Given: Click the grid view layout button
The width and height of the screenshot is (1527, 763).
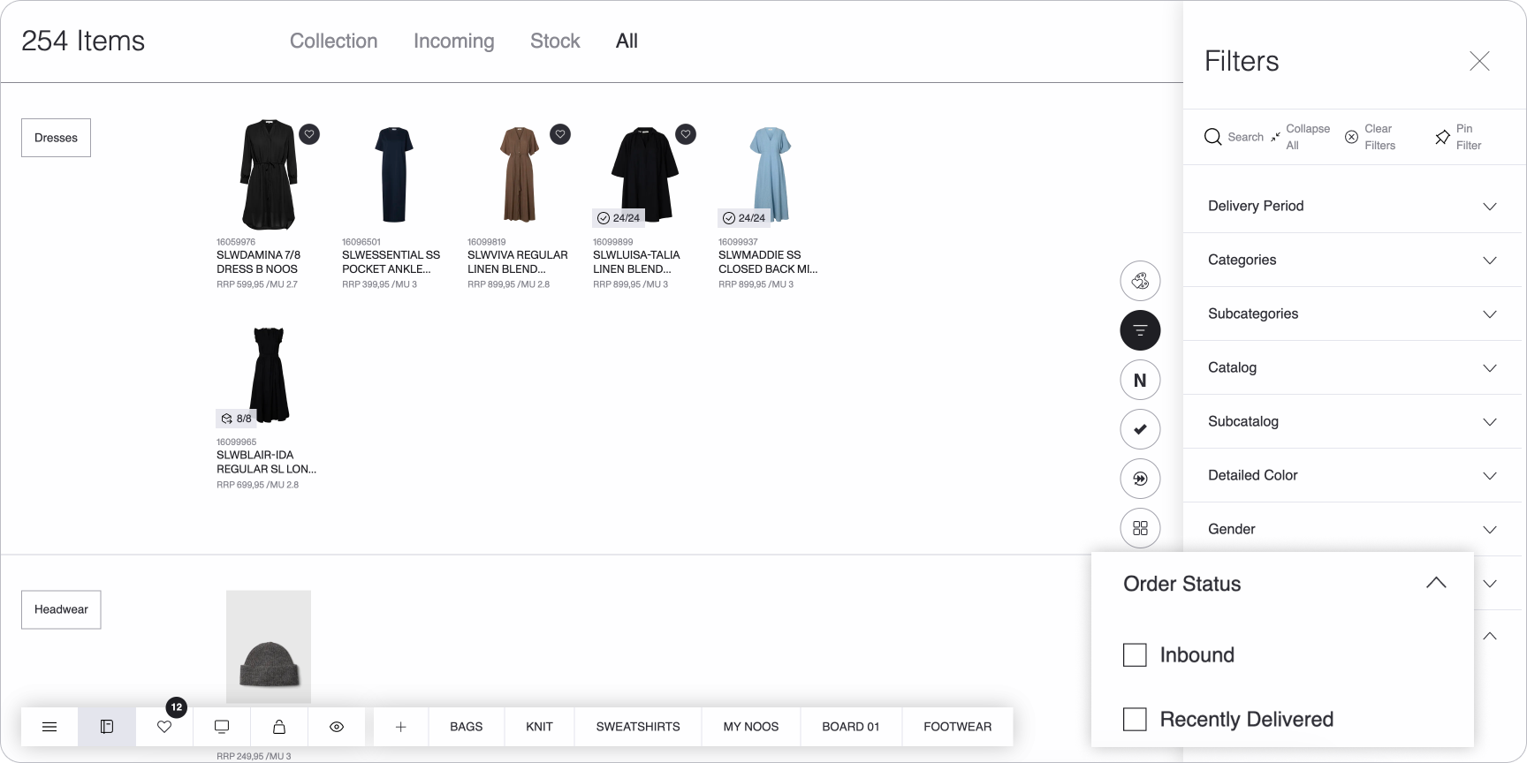Looking at the screenshot, I should [x=1140, y=528].
